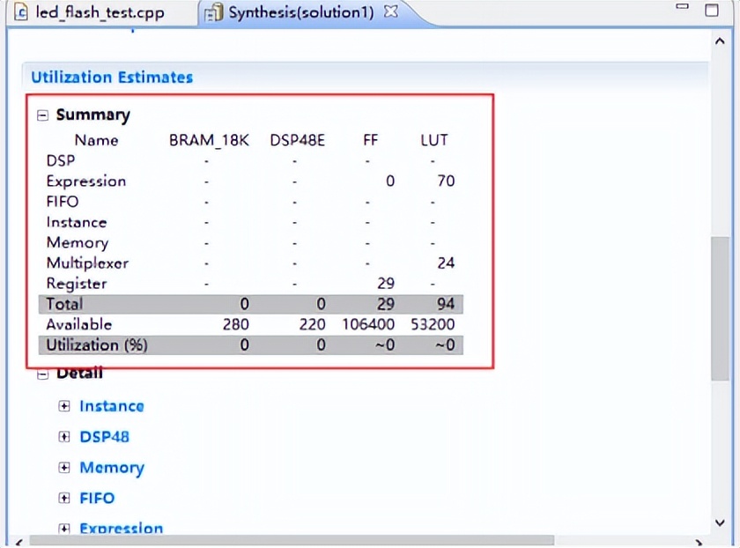Select the Synthesis(solution1) tab

pos(301,12)
